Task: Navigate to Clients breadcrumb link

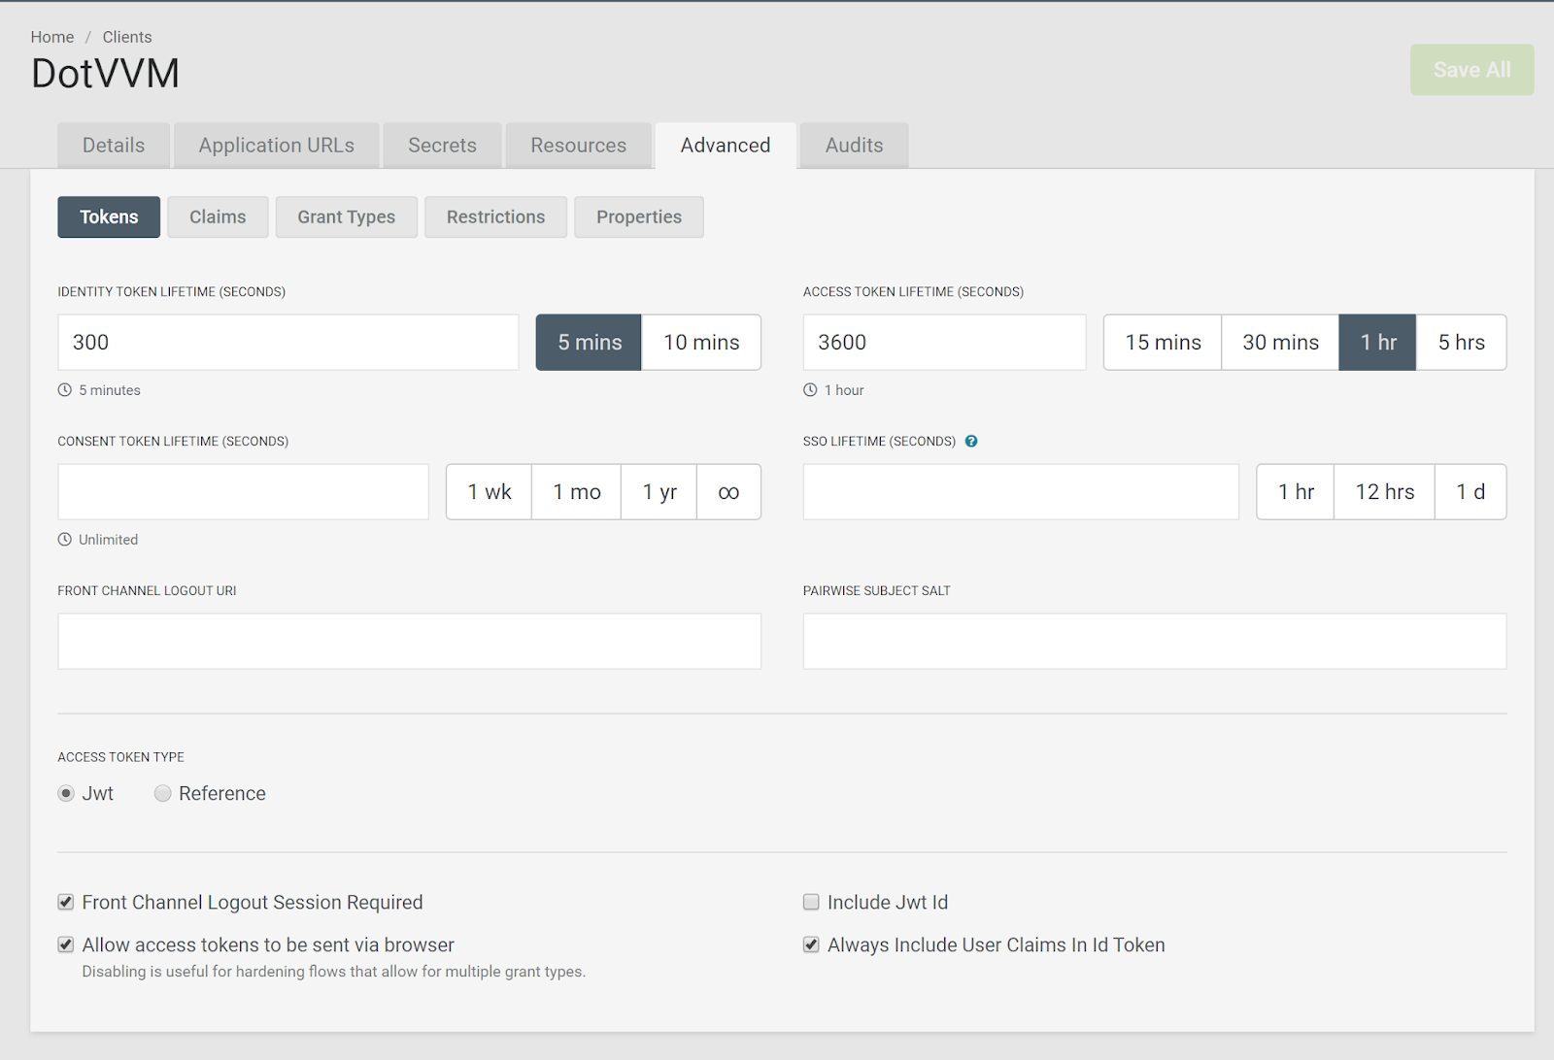Action: coord(127,37)
